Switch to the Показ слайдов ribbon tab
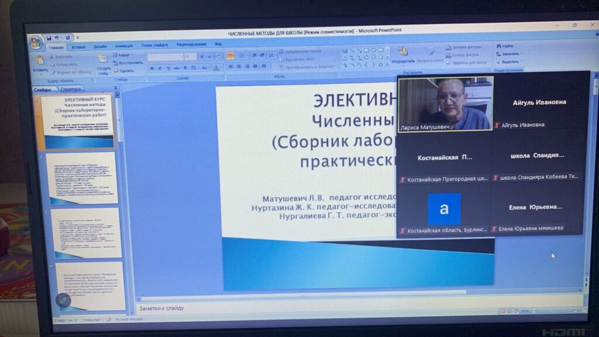599x337 pixels. [154, 45]
